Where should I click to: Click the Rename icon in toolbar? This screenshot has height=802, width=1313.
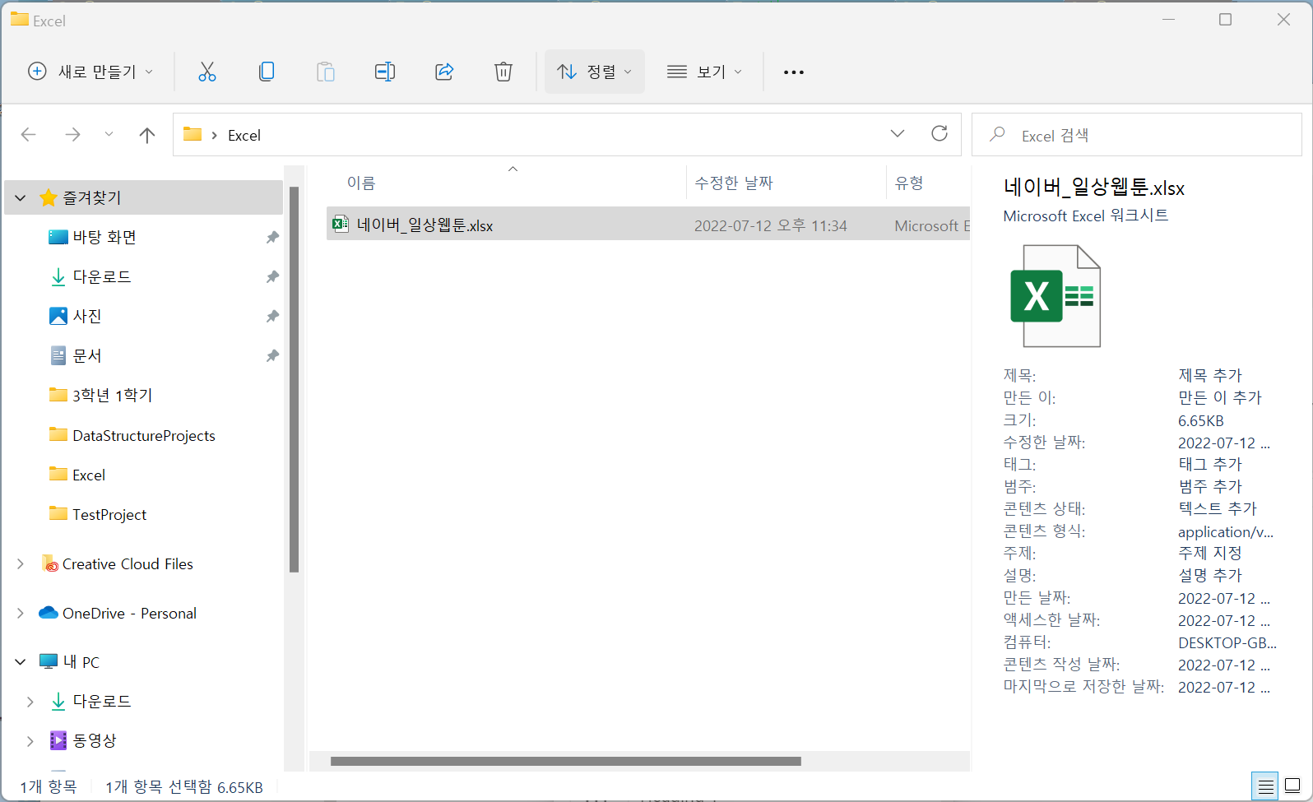[385, 72]
